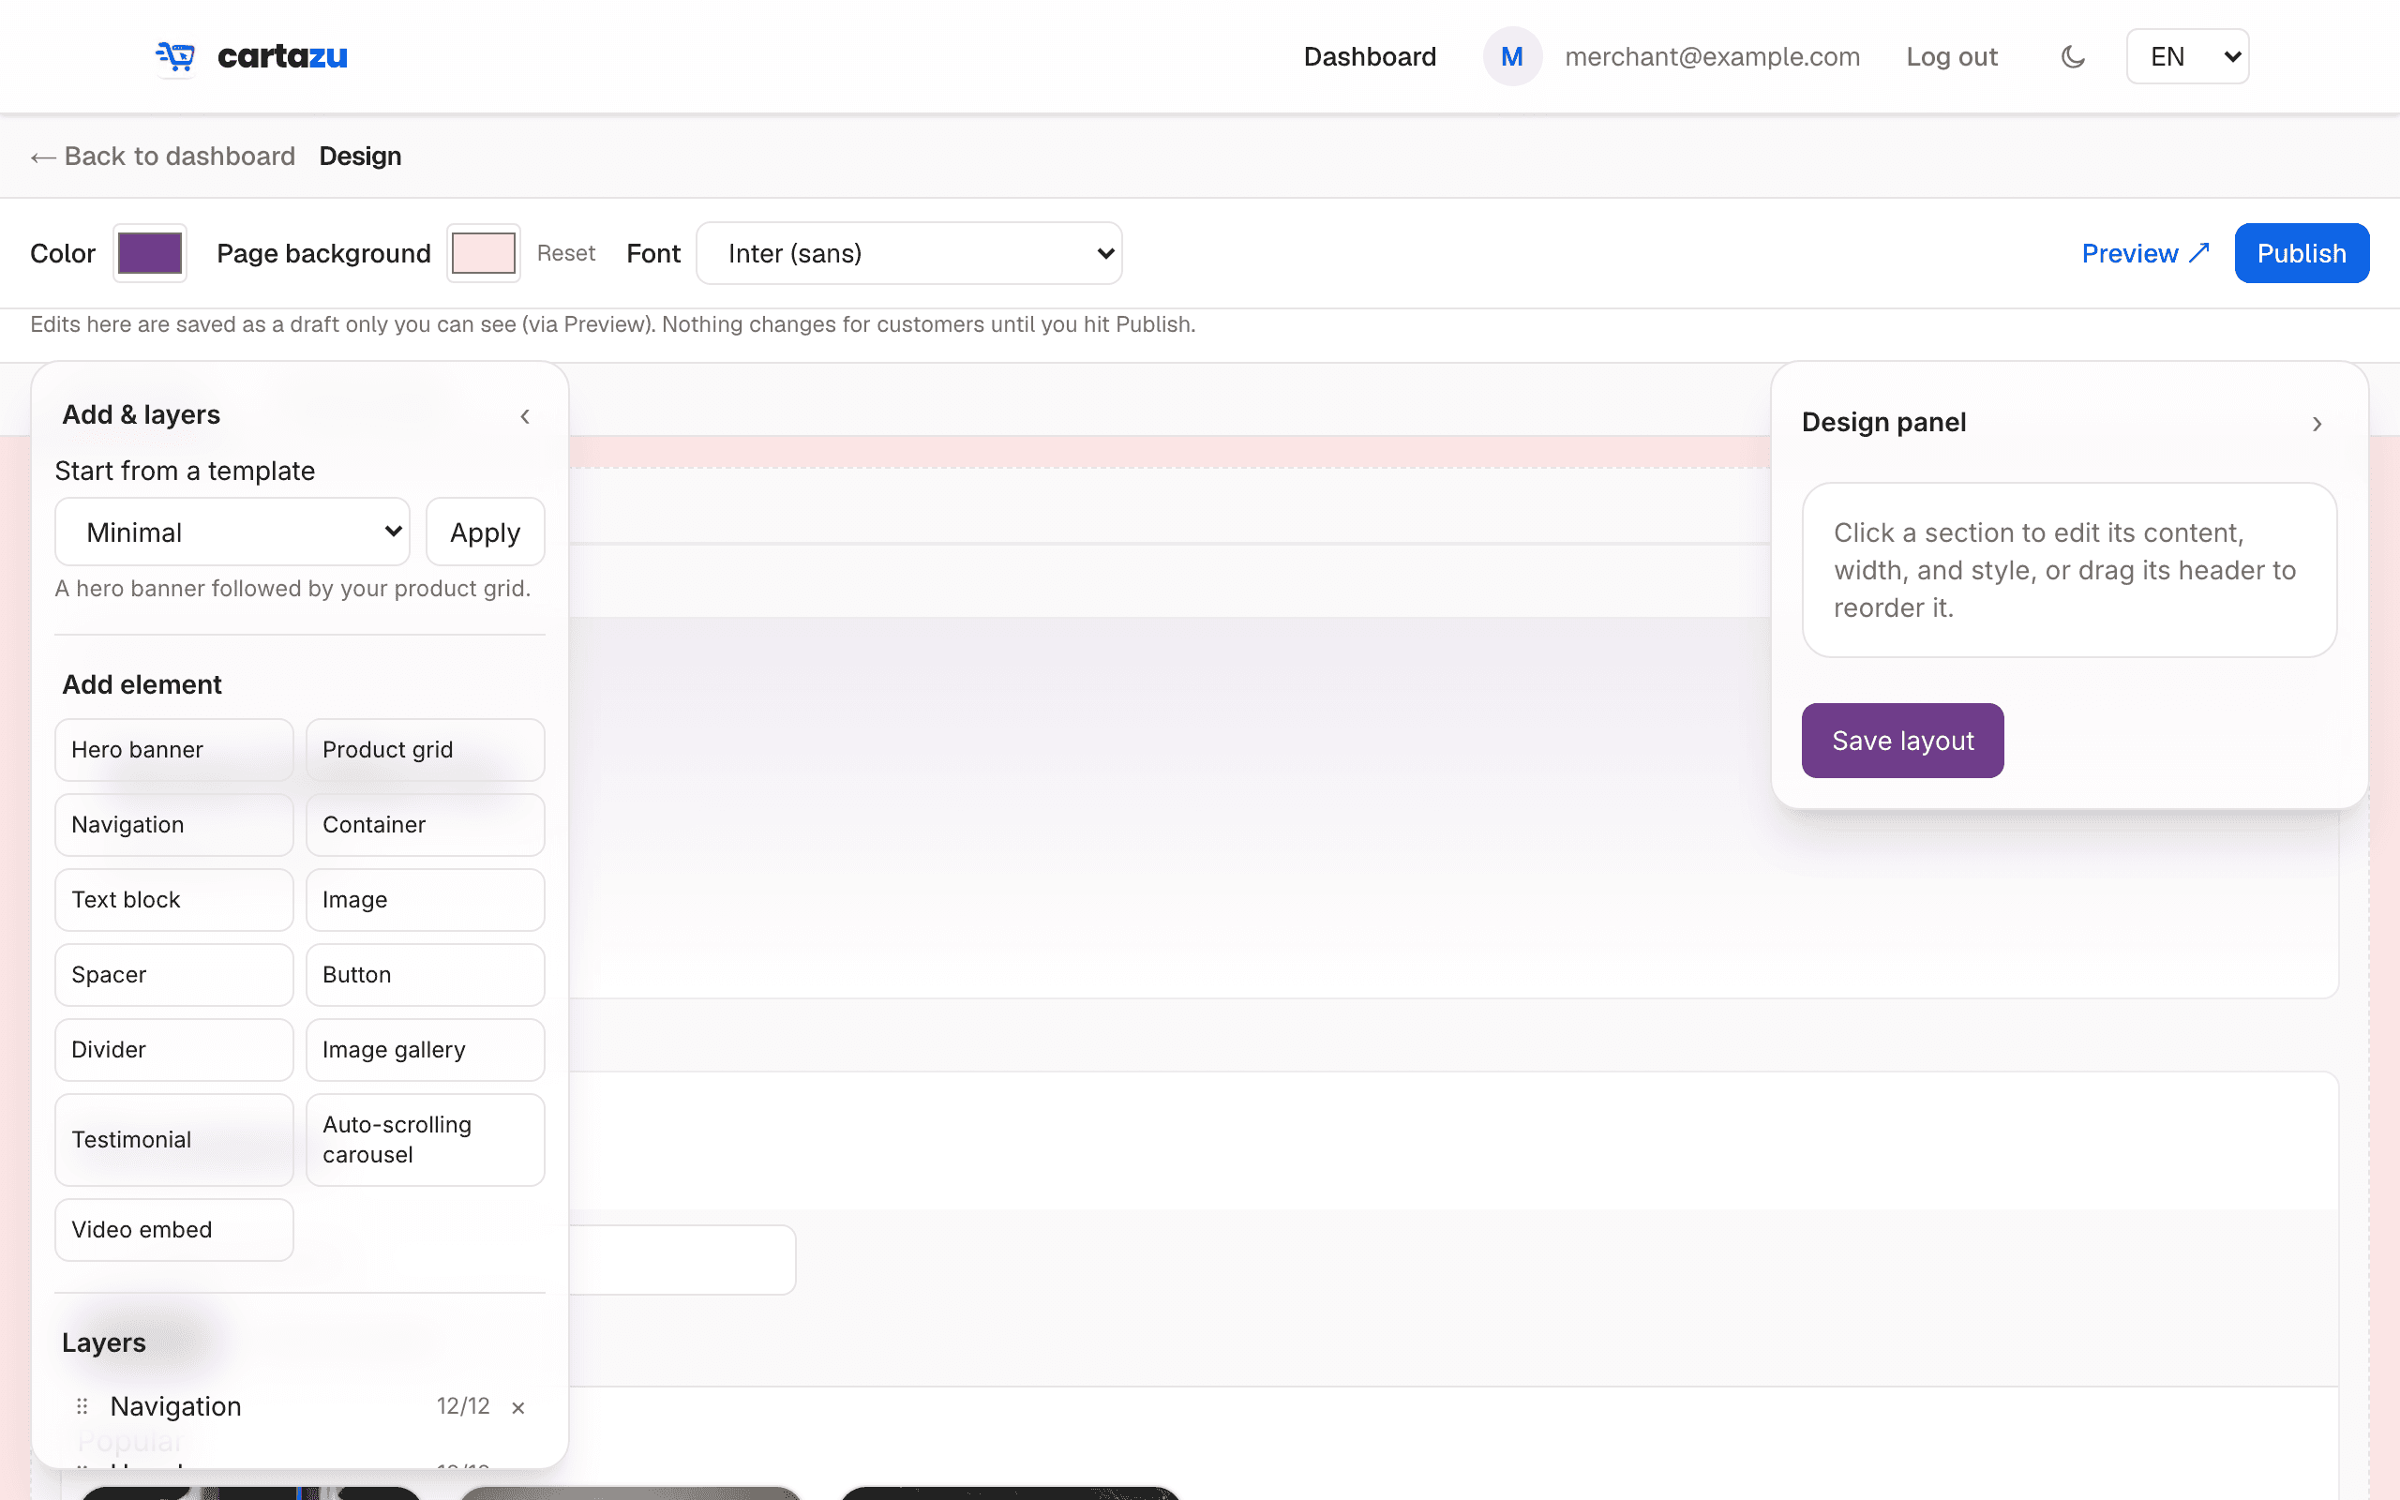Add an Image gallery element
Screen dimensions: 2400x1500
[x=425, y=1050]
